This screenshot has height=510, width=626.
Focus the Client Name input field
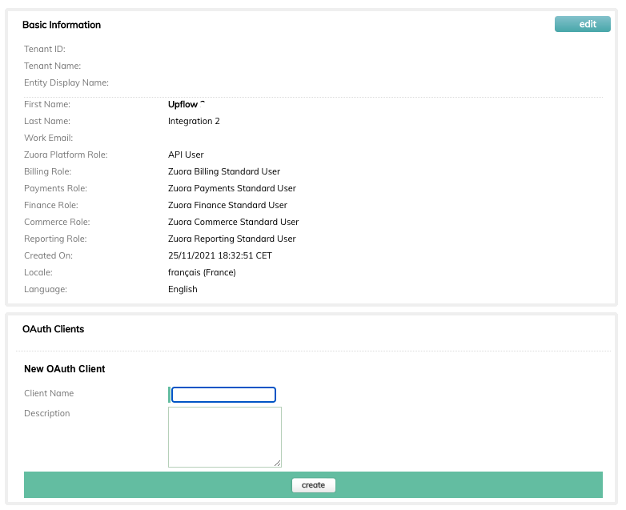(x=223, y=395)
